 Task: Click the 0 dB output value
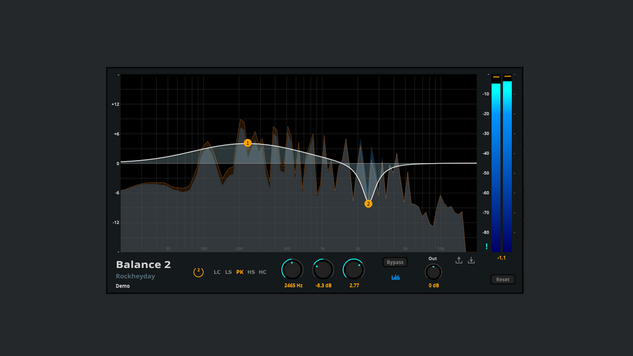click(433, 285)
